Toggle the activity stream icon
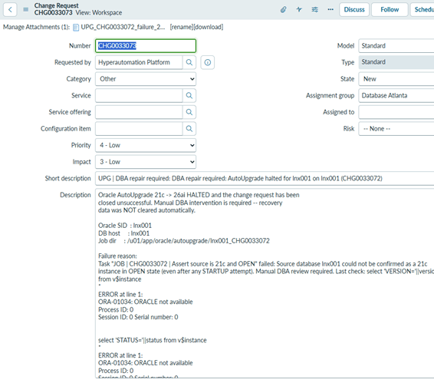This screenshot has height=383, width=434. (x=299, y=10)
